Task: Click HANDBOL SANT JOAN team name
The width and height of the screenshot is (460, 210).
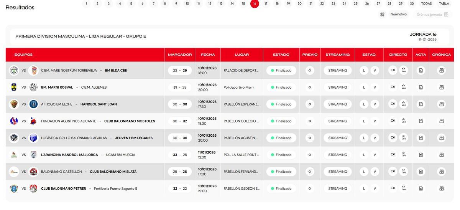Action: point(99,104)
